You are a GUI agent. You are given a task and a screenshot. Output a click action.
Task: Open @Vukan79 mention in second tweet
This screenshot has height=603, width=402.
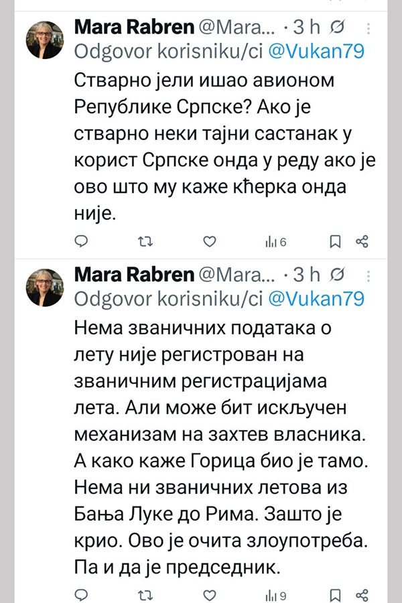tap(316, 297)
